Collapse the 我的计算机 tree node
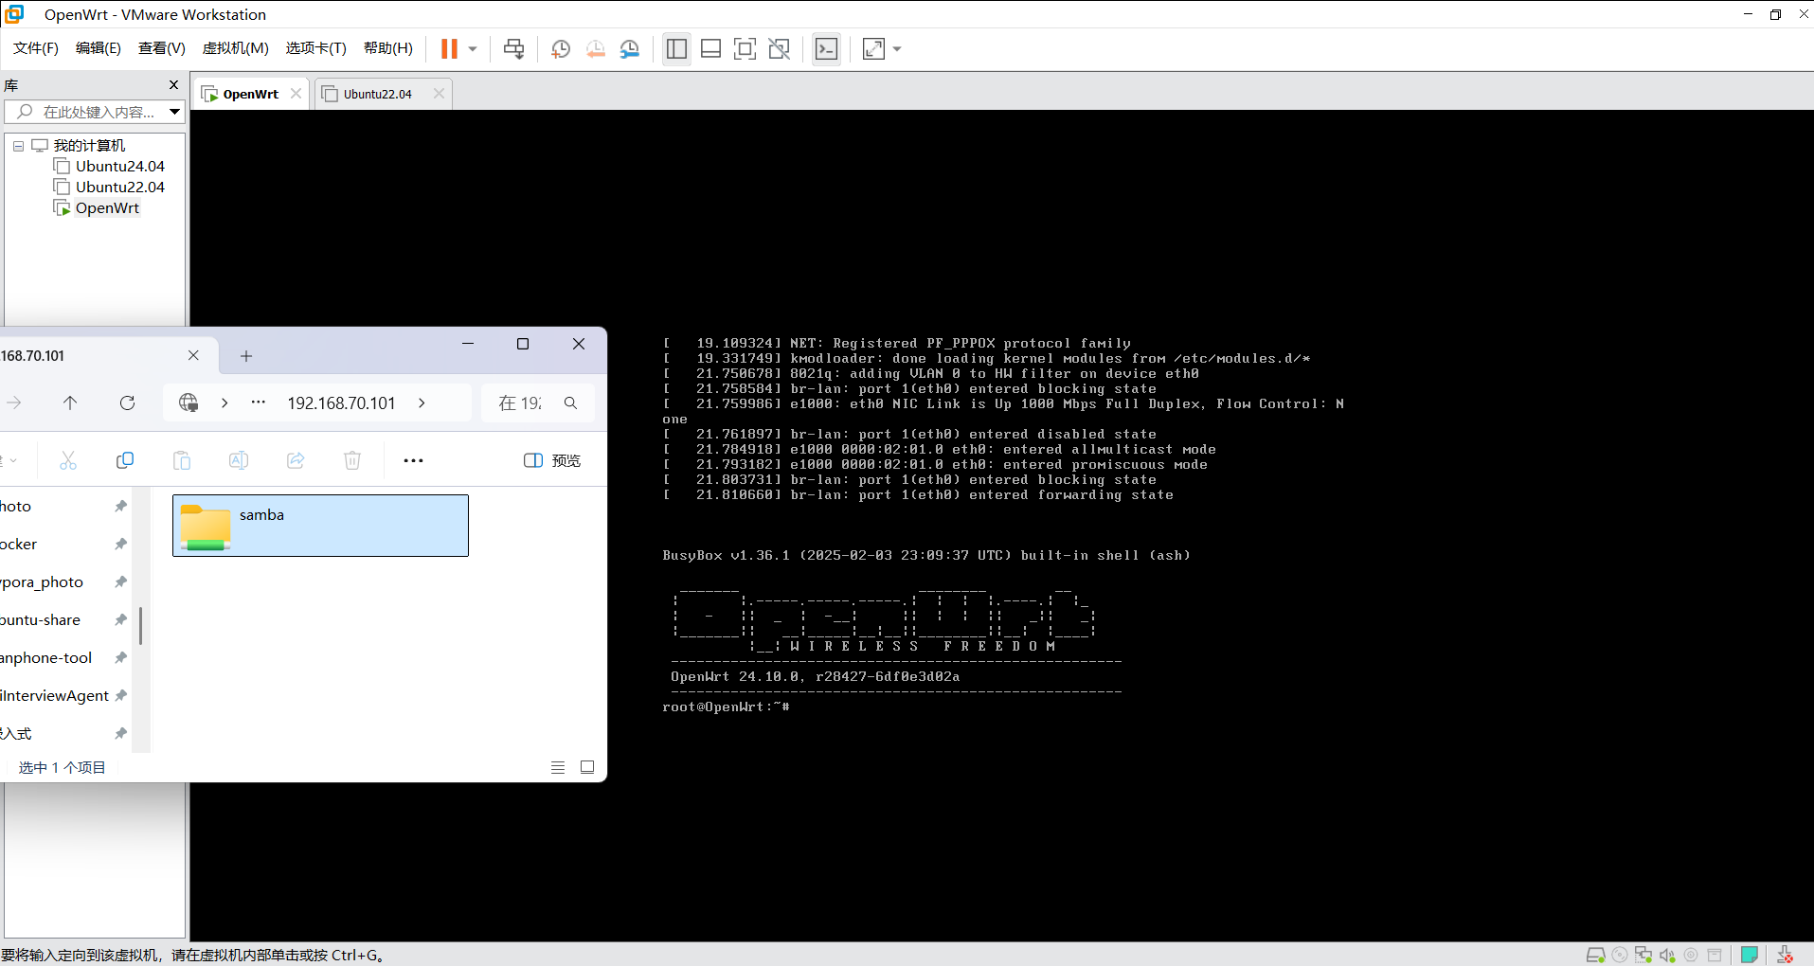The width and height of the screenshot is (1814, 966). (x=18, y=146)
